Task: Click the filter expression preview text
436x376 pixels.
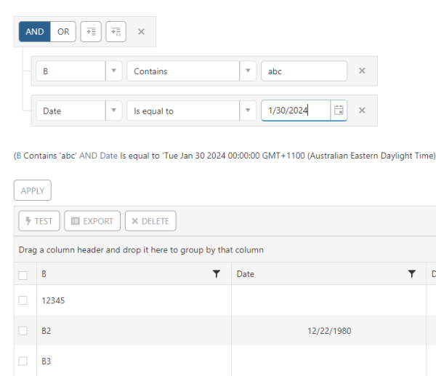Action: pos(225,156)
